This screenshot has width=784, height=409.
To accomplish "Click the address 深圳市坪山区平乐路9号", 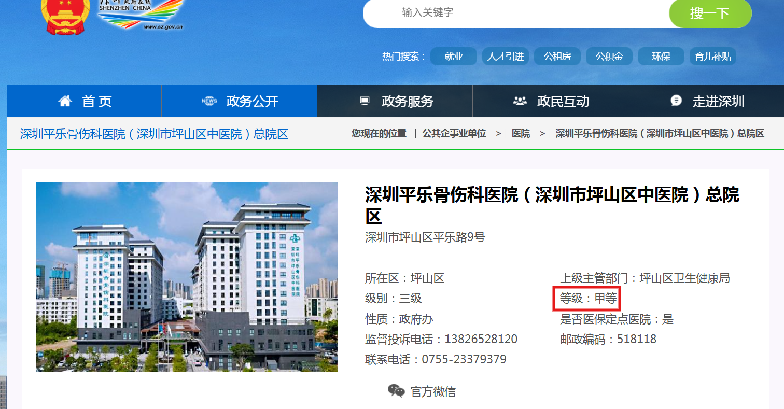I will (x=425, y=237).
